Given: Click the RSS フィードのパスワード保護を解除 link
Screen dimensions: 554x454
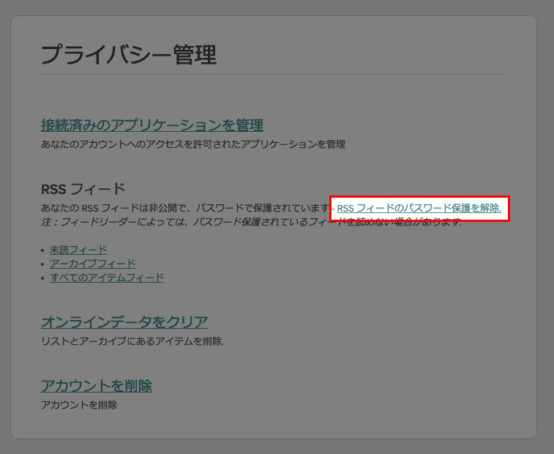Looking at the screenshot, I should click(419, 209).
